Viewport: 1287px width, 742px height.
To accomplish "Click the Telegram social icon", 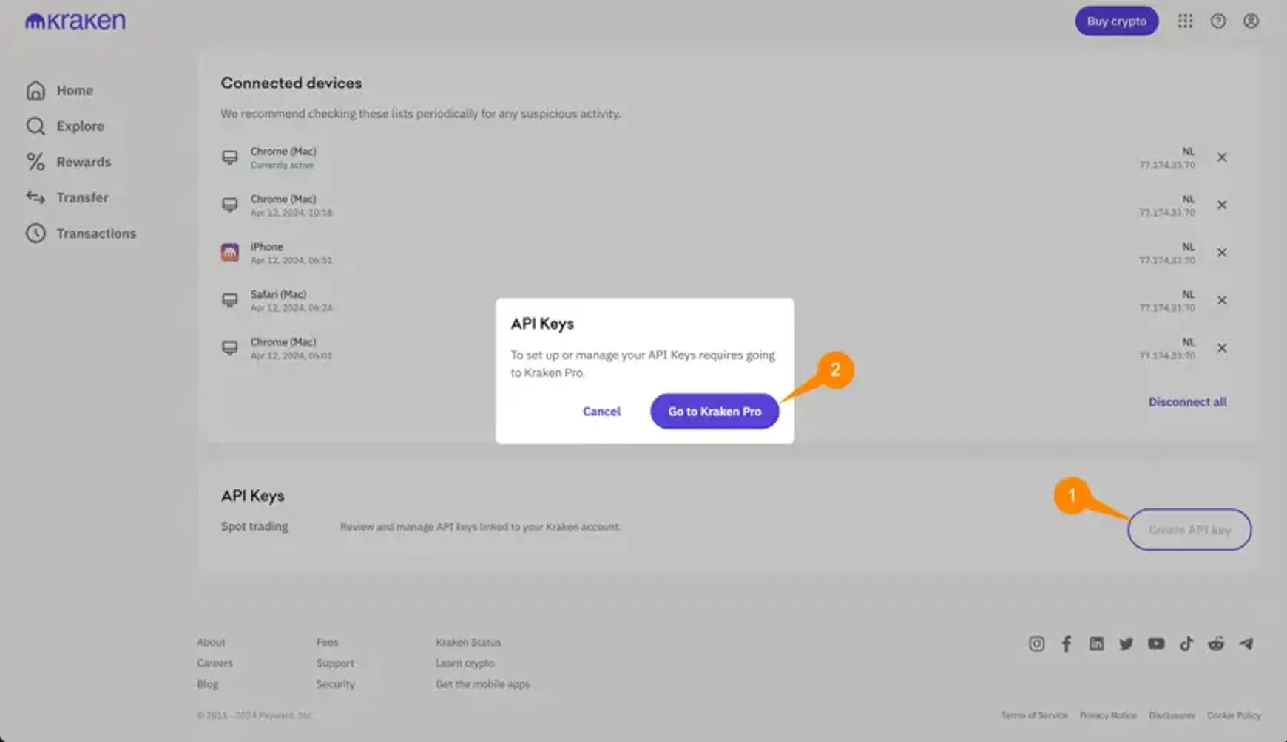I will (x=1247, y=644).
